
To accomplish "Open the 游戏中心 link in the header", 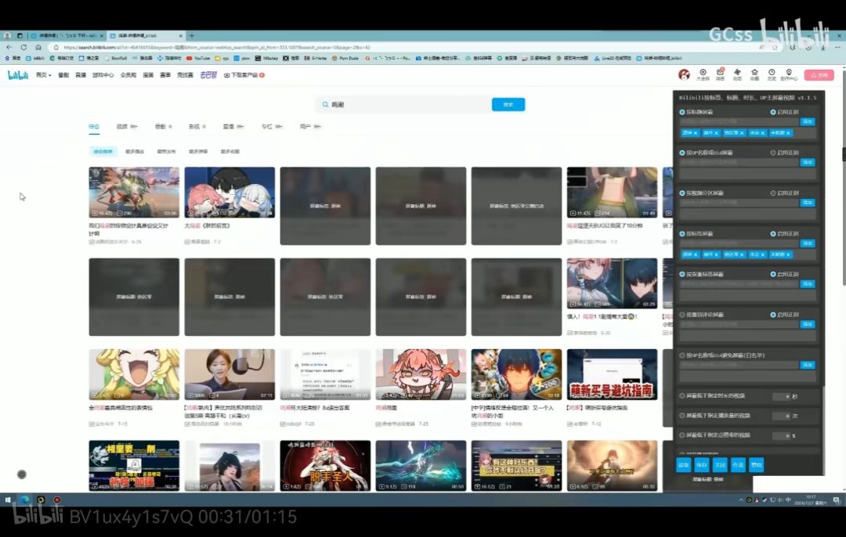I will [103, 75].
